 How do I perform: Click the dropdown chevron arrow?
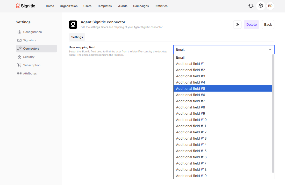click(270, 50)
